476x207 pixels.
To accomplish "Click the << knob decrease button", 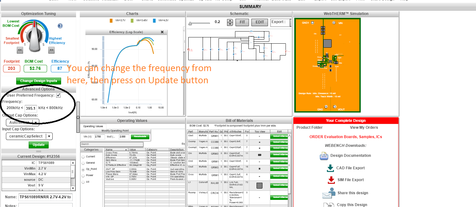I will click(20, 50).
